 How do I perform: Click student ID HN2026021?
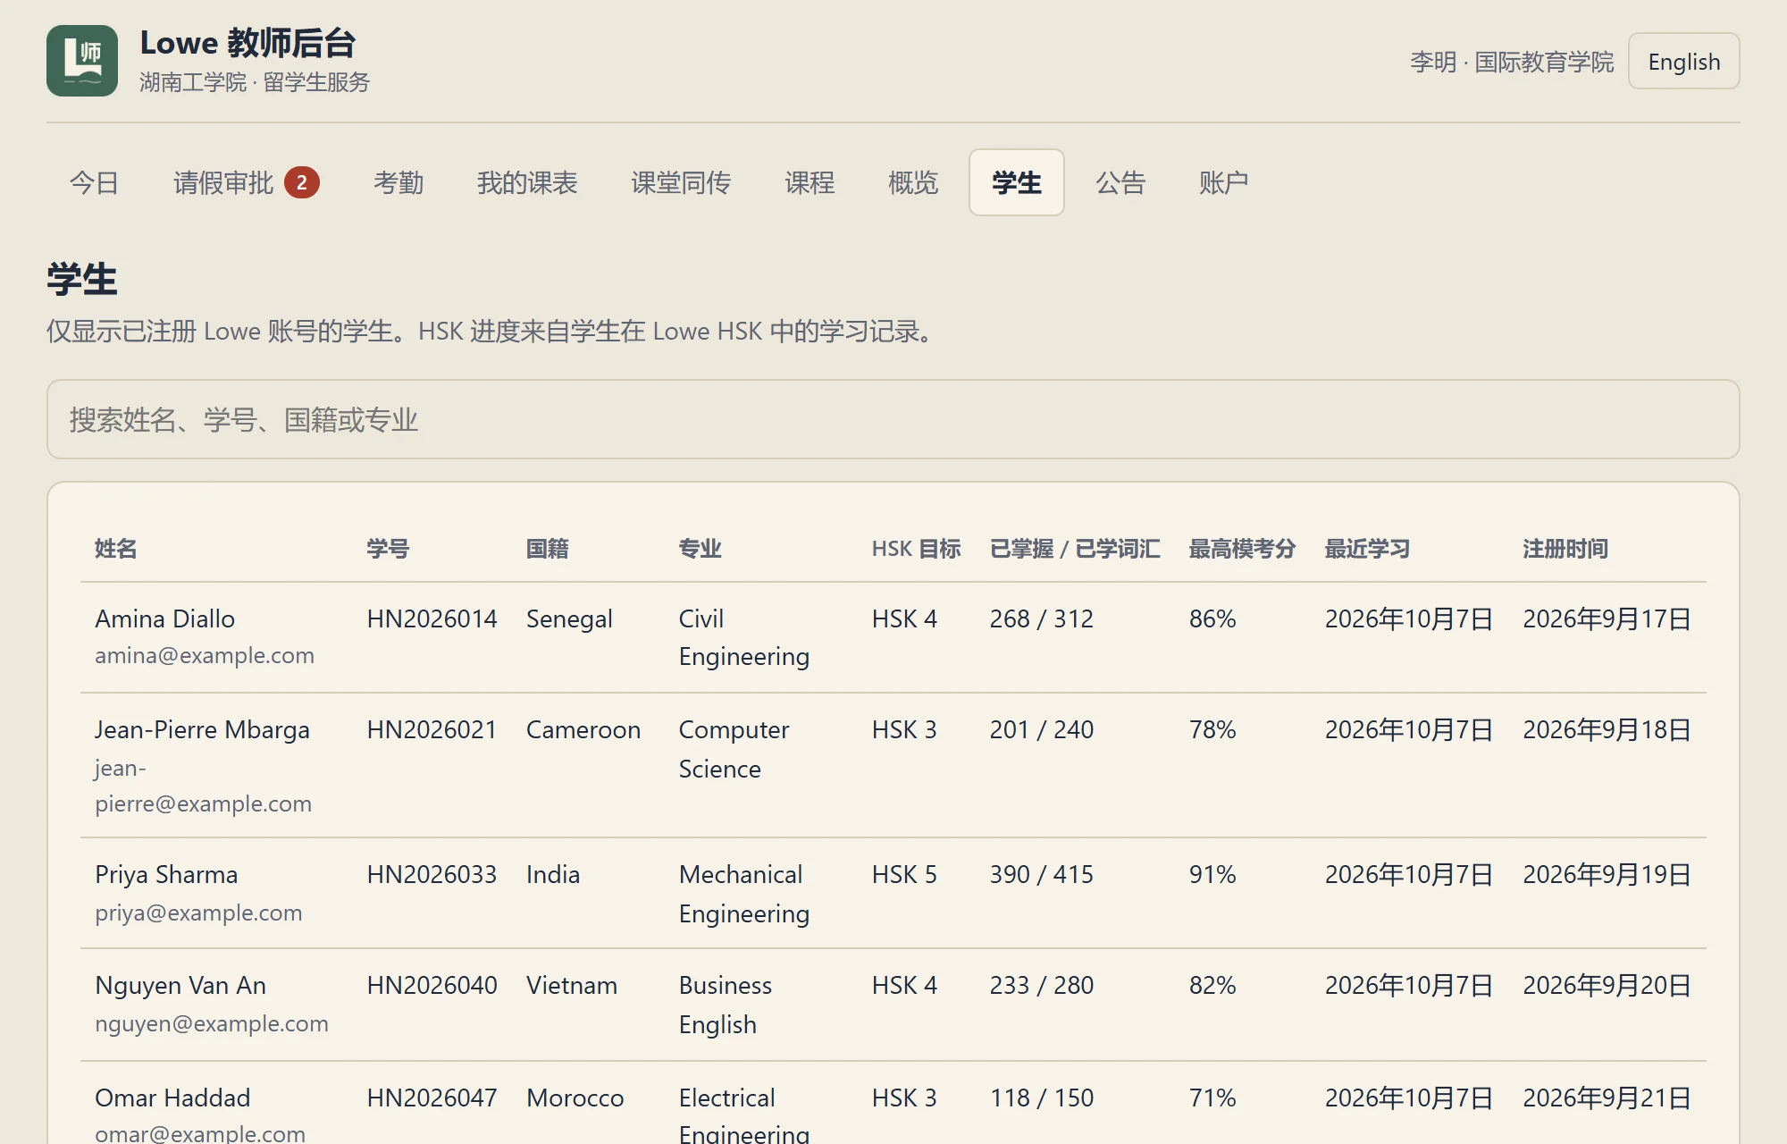coord(432,729)
